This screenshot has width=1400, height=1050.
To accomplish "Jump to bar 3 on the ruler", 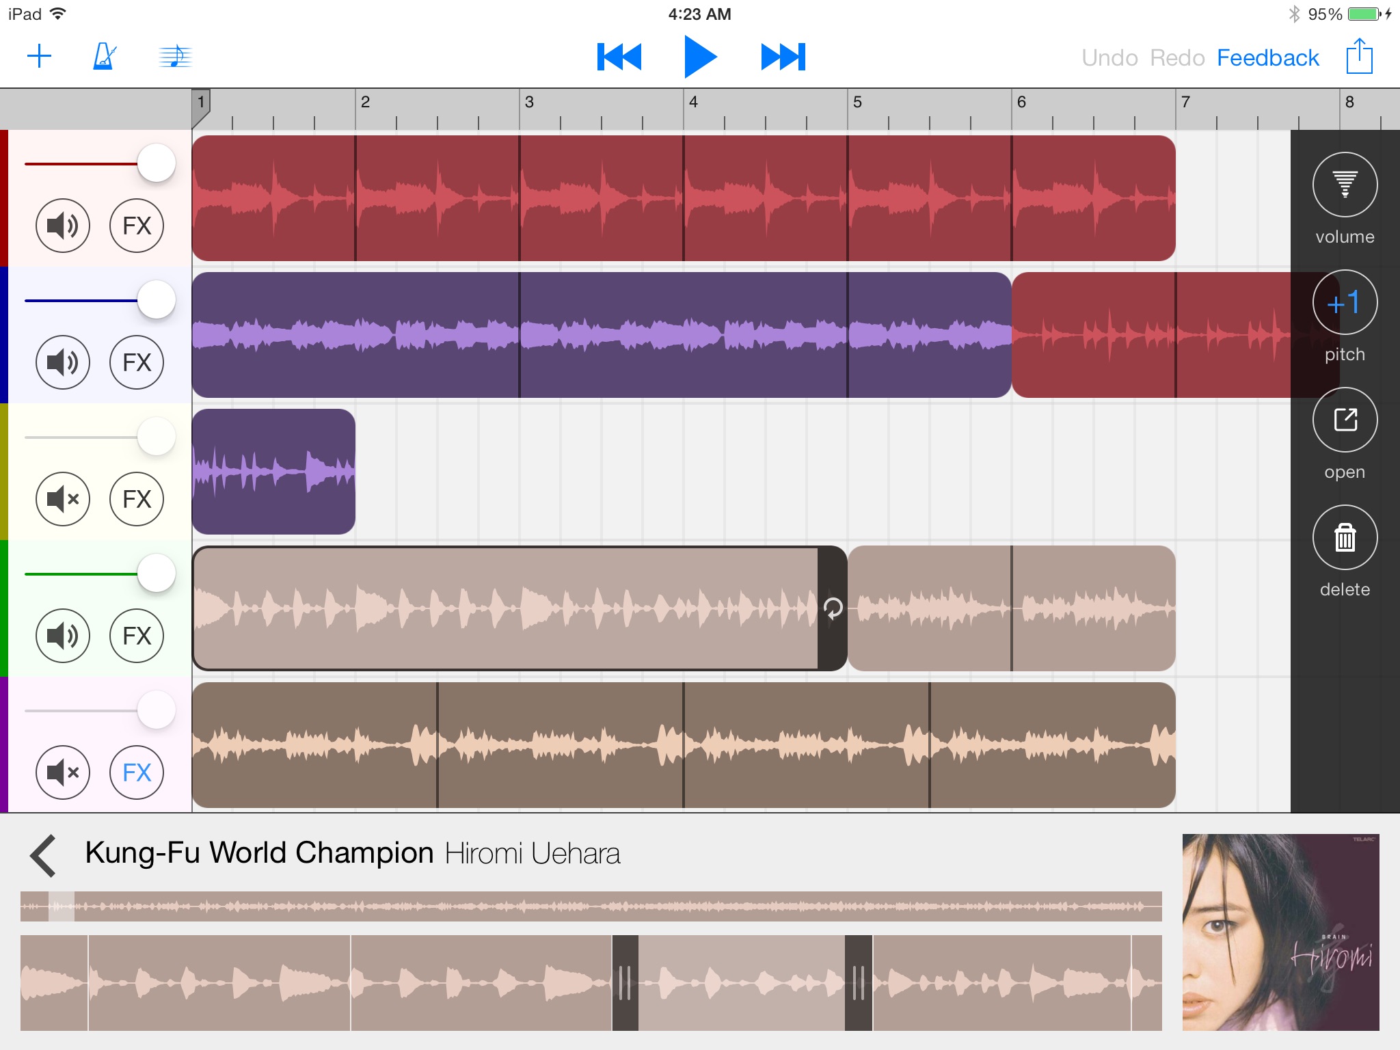I will [529, 103].
